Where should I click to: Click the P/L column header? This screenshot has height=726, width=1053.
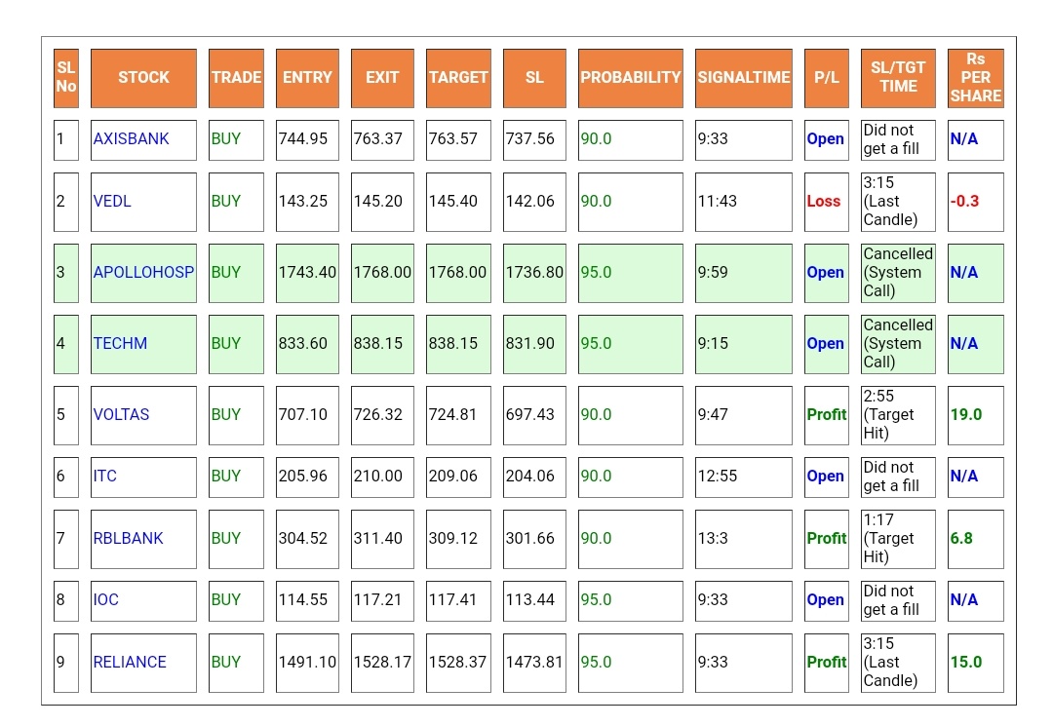click(x=827, y=78)
